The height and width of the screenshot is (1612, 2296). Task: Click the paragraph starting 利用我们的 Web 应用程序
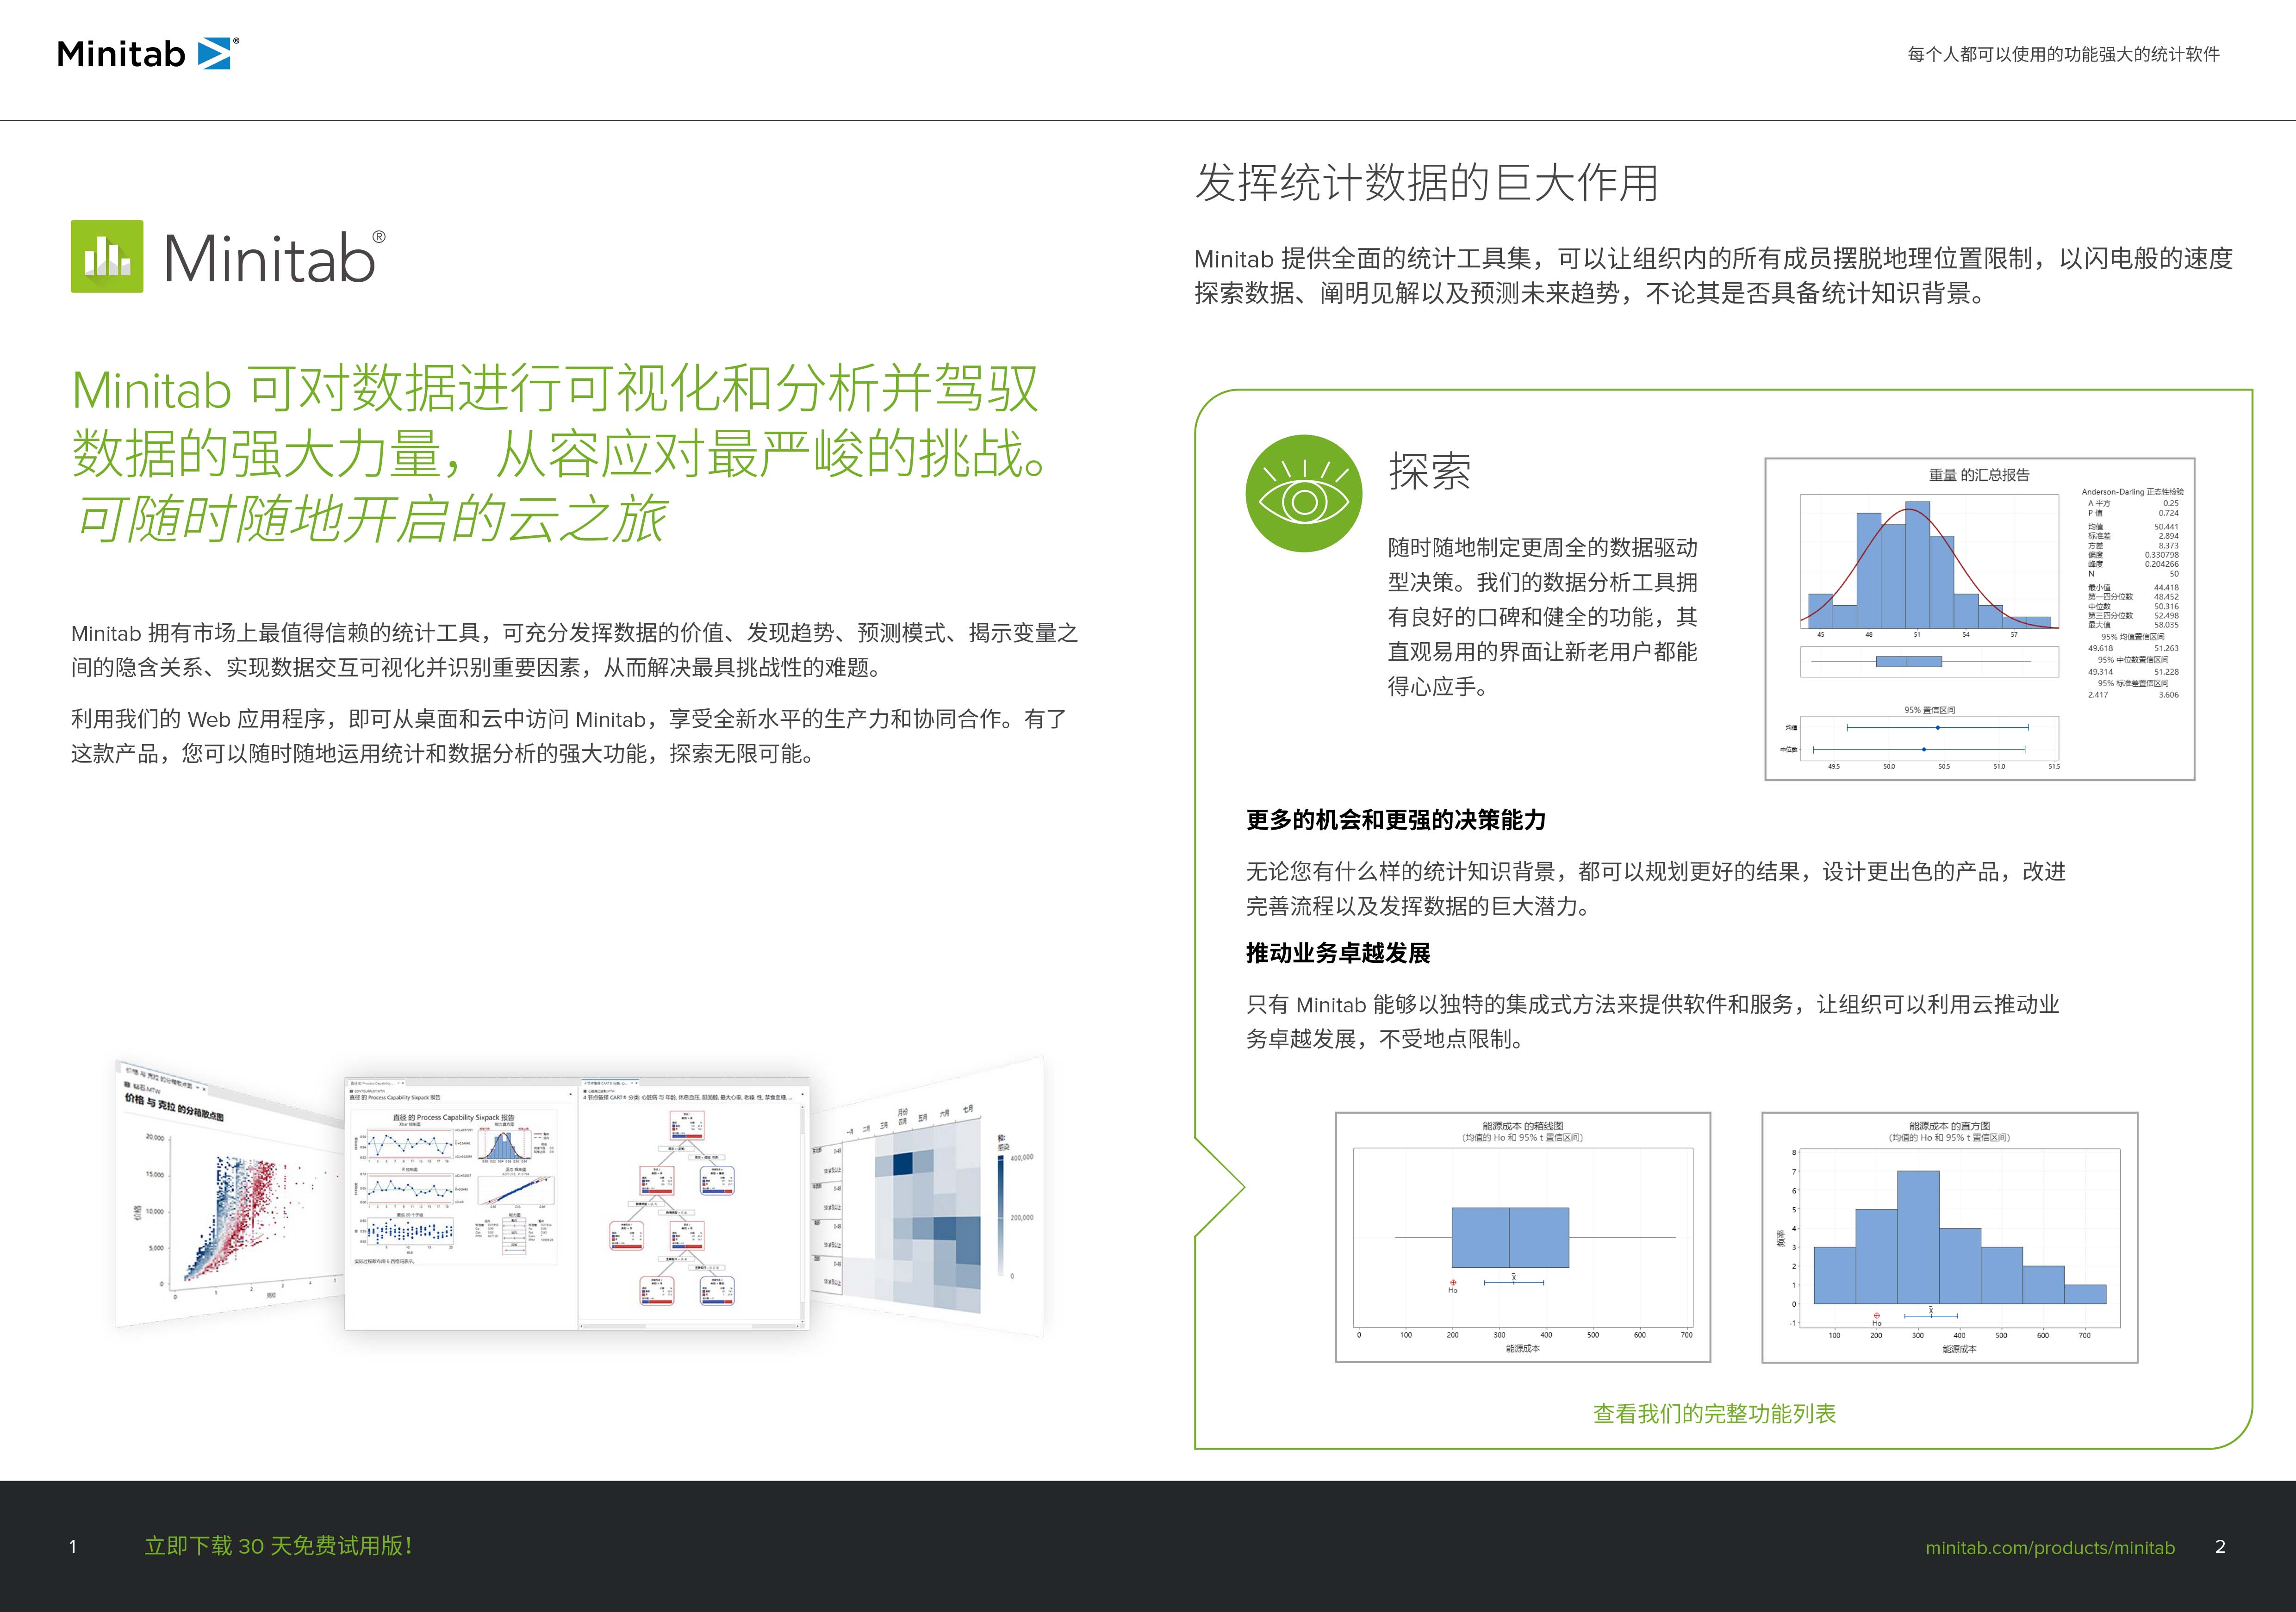coord(569,736)
